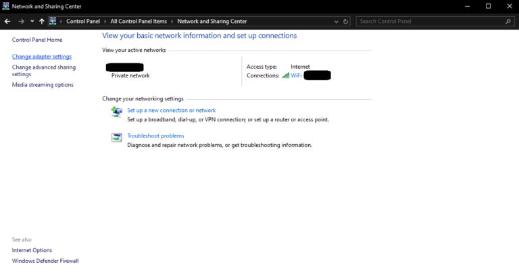
Task: Go up one level with Up arrow
Action: [x=42, y=22]
